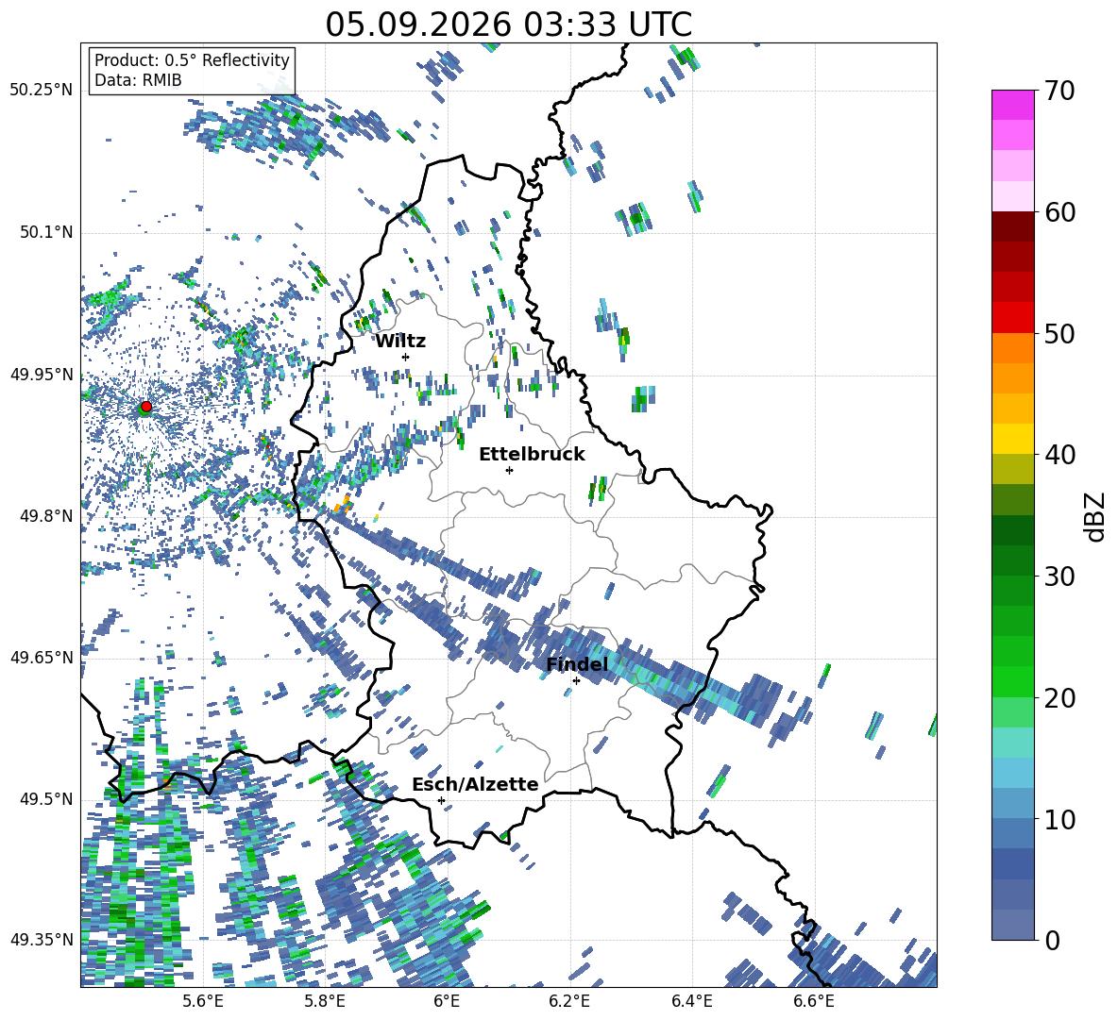The width and height of the screenshot is (1118, 1020).
Task: Click the Data: RMIB text line
Action: click(x=138, y=80)
